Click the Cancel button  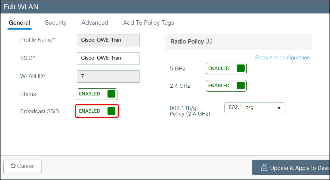tap(23, 166)
